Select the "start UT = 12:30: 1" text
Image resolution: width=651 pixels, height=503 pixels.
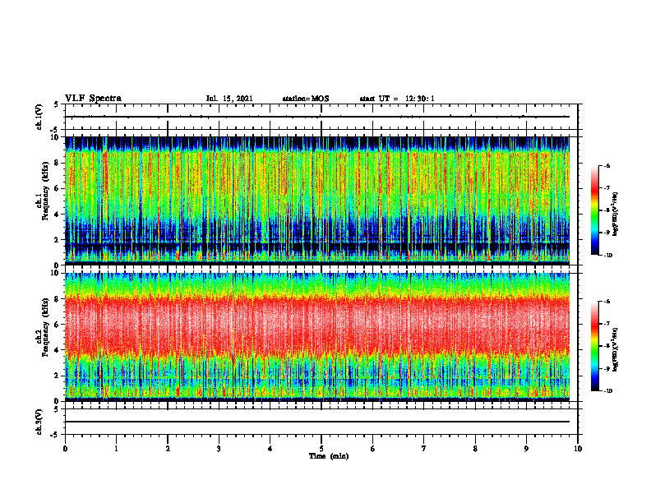[x=397, y=99]
